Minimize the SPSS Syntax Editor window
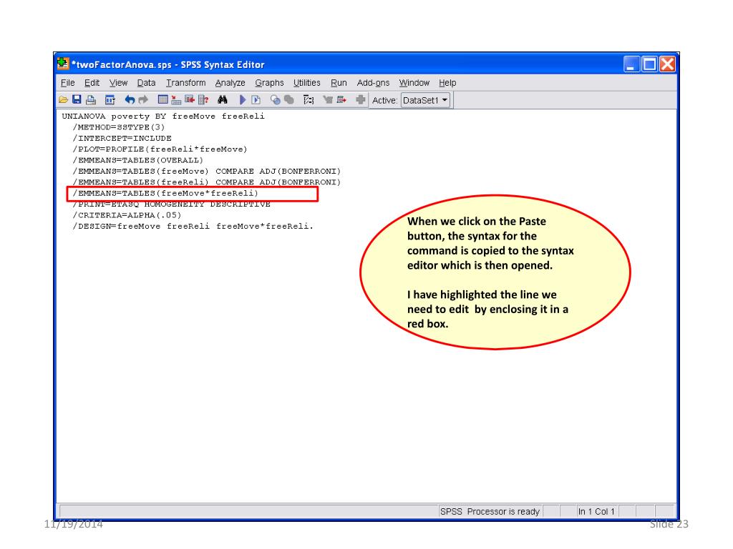This screenshot has width=733, height=549. [631, 64]
